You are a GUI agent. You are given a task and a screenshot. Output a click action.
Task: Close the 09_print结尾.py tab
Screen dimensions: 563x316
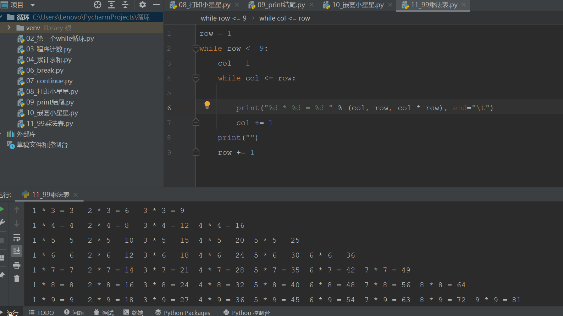[311, 5]
